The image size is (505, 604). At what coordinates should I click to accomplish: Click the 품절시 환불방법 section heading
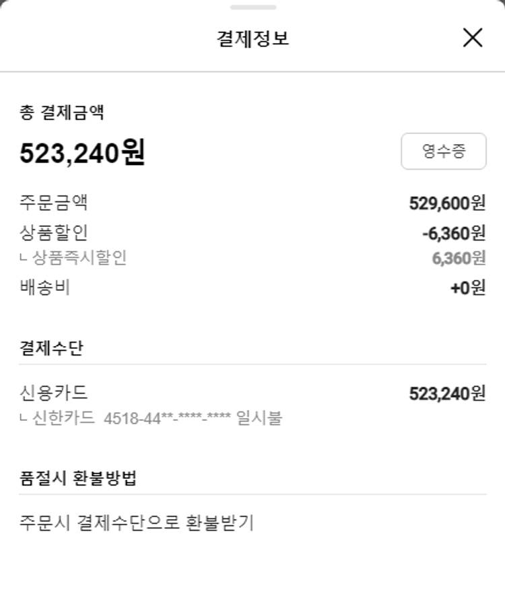(x=79, y=478)
